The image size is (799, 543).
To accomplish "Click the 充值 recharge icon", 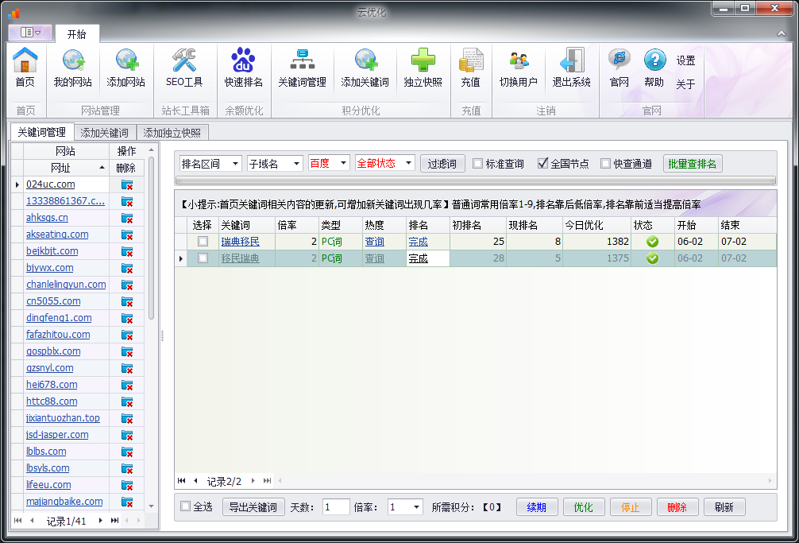I will (471, 68).
